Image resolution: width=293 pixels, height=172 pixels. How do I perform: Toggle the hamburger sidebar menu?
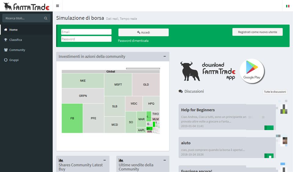click(x=58, y=6)
